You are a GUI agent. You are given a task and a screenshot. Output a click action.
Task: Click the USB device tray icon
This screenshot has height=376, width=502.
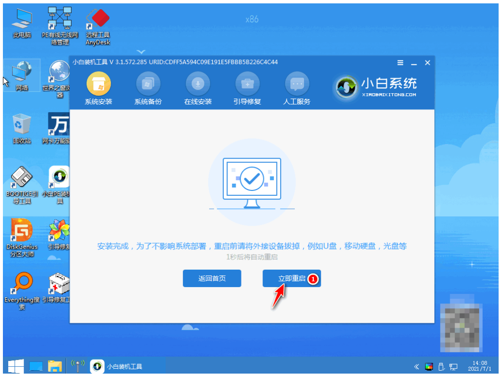click(x=441, y=366)
